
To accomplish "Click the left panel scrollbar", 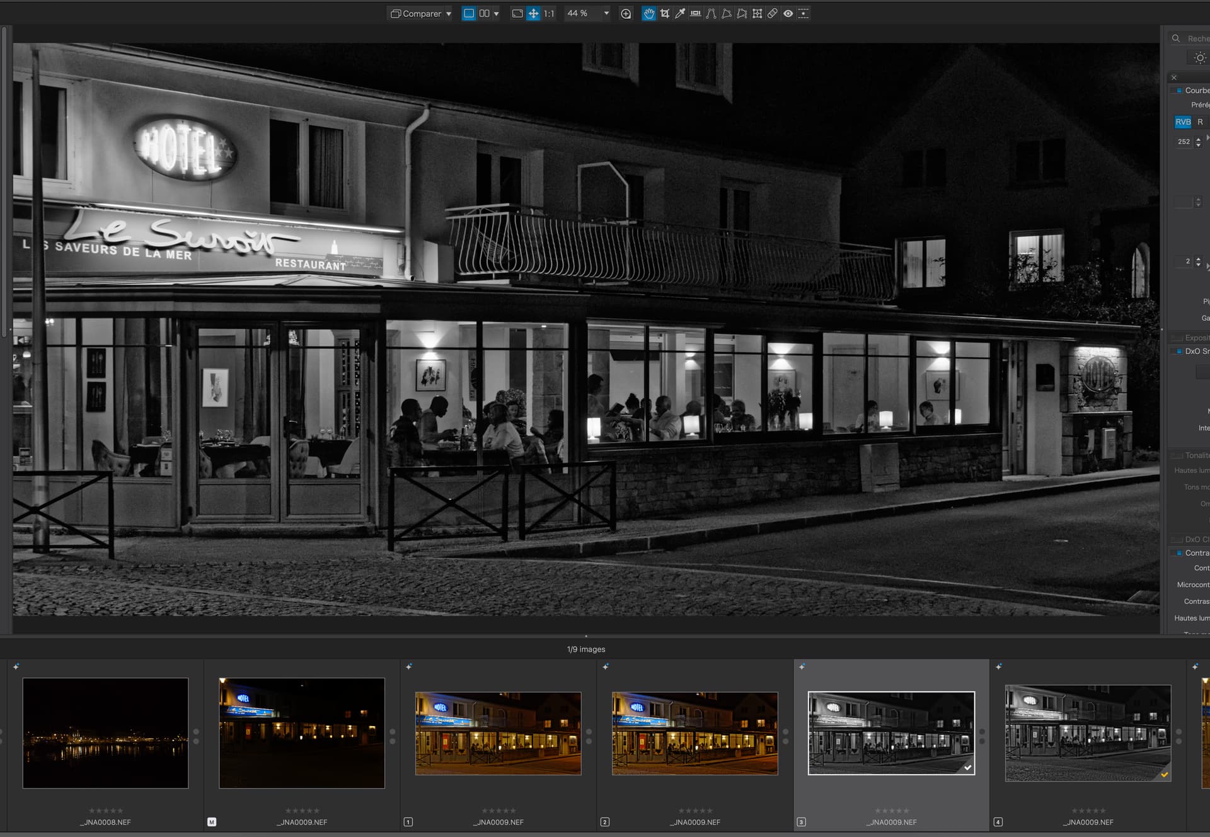I will point(4,181).
